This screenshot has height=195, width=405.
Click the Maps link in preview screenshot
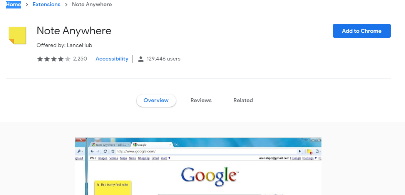point(124,158)
